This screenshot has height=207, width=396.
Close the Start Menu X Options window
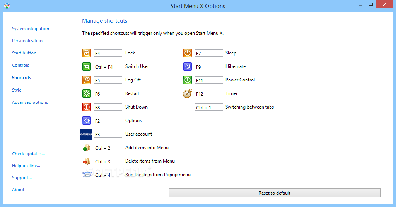pyautogui.click(x=385, y=5)
